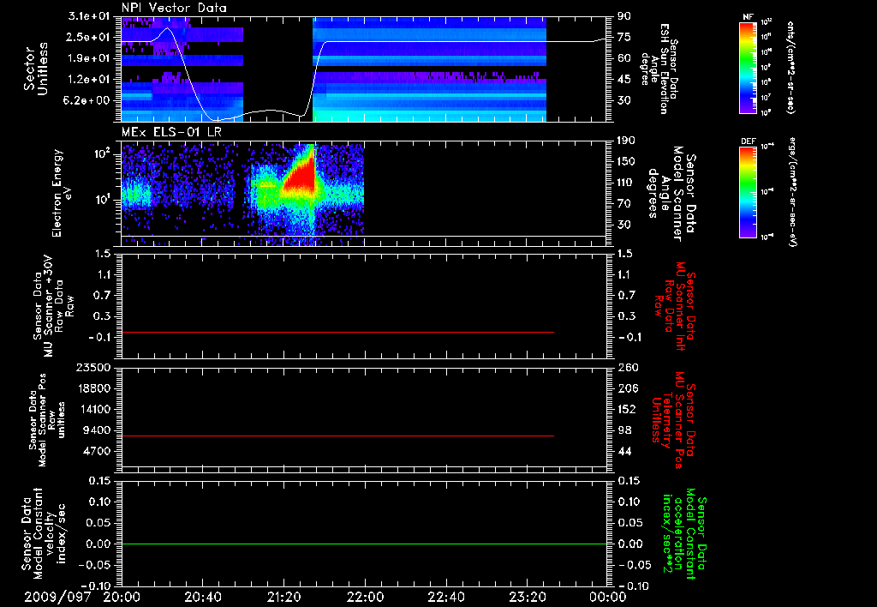Click the red "MU Scanner Pos Telemetry" label
This screenshot has height=607, width=877.
pos(673,421)
